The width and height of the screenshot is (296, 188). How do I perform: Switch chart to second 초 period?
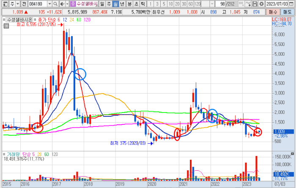pyautogui.click(x=136, y=4)
